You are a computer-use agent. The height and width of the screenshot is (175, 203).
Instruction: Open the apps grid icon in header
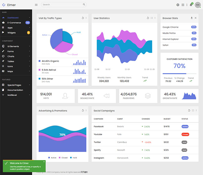click(183, 5)
